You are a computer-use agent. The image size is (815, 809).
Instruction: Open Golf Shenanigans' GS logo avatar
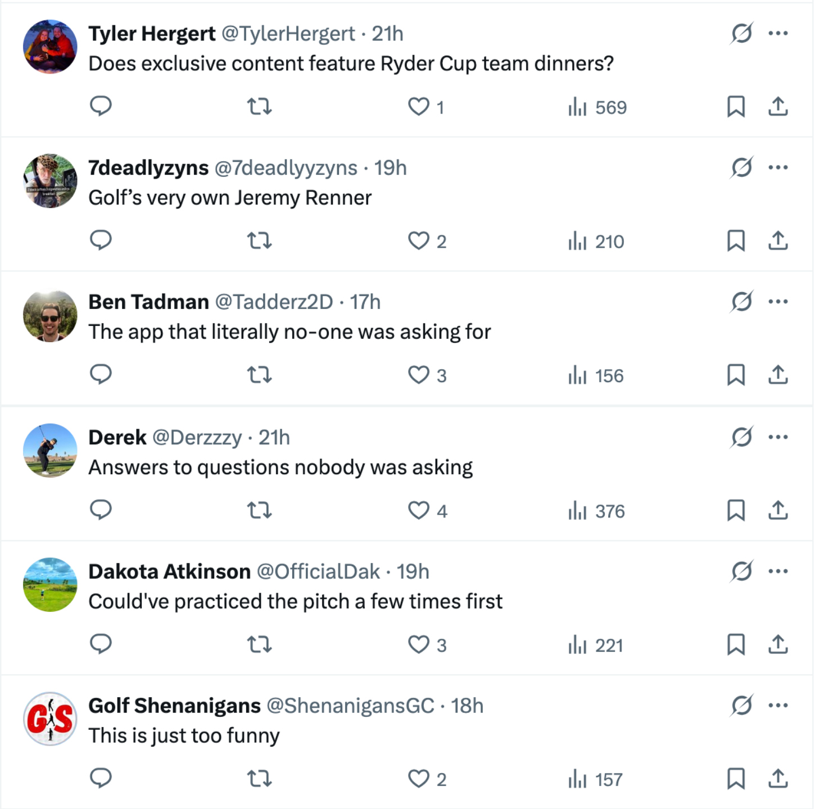click(50, 719)
